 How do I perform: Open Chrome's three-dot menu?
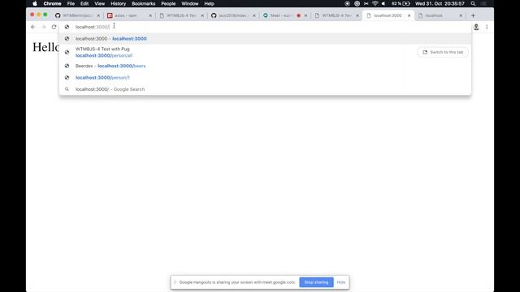point(487,27)
